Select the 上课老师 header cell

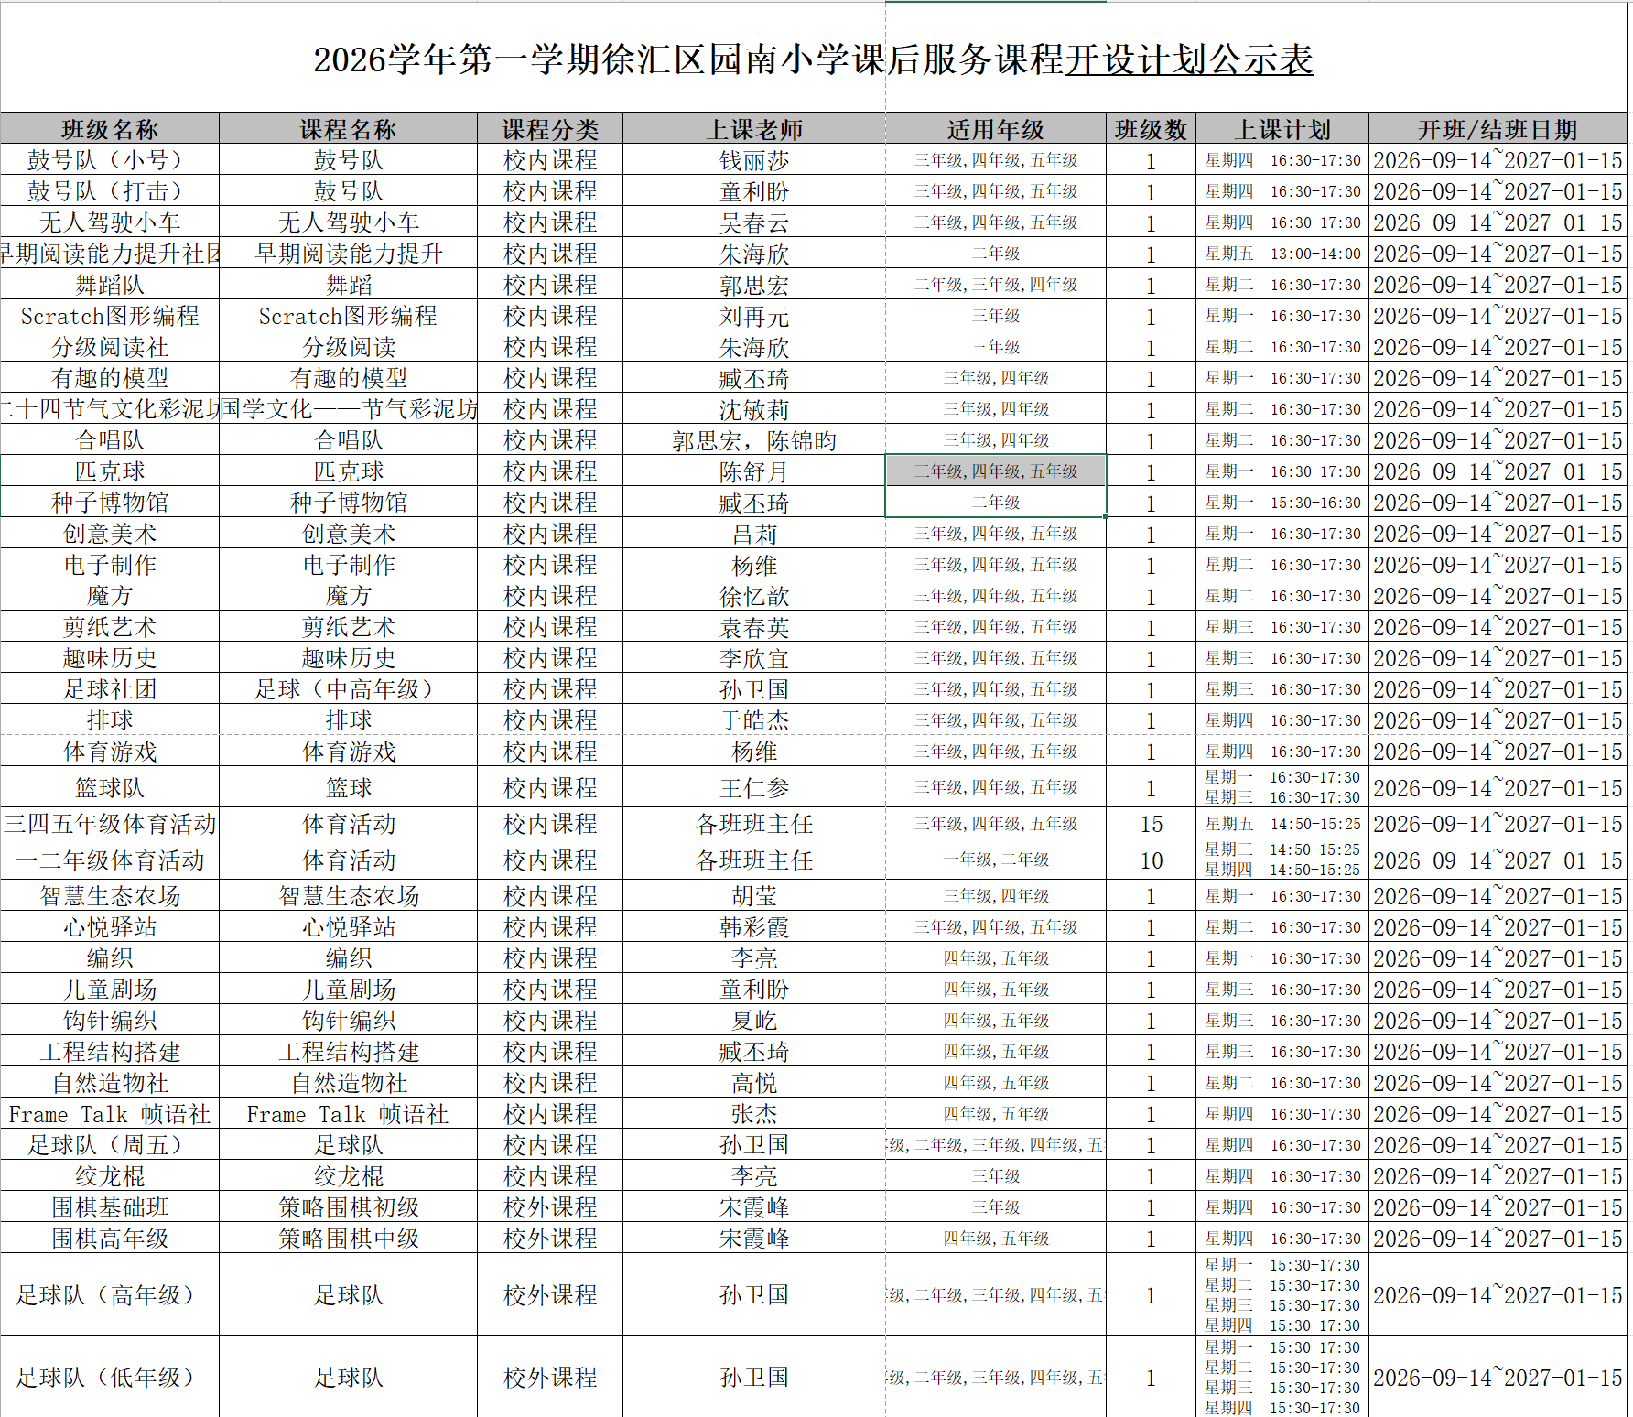pos(754,129)
